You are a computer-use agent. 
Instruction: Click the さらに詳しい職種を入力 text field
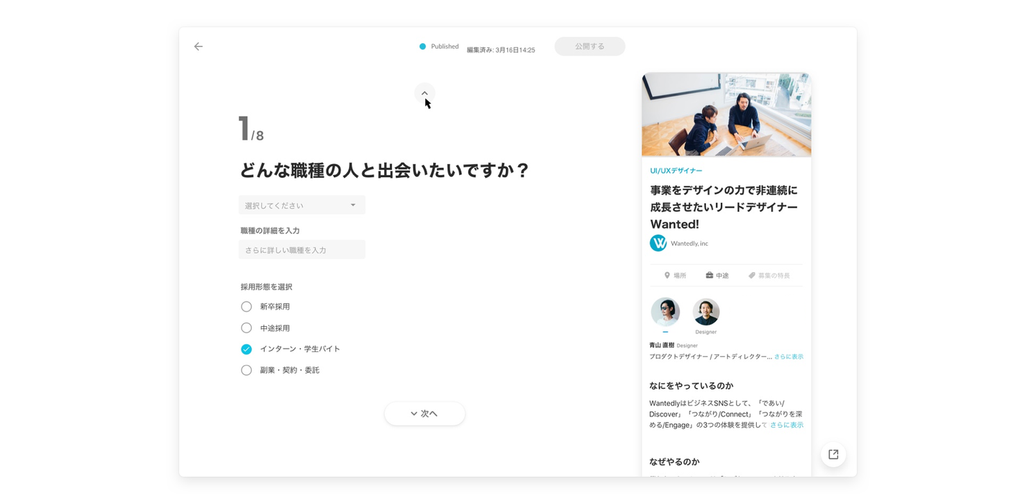(x=302, y=250)
